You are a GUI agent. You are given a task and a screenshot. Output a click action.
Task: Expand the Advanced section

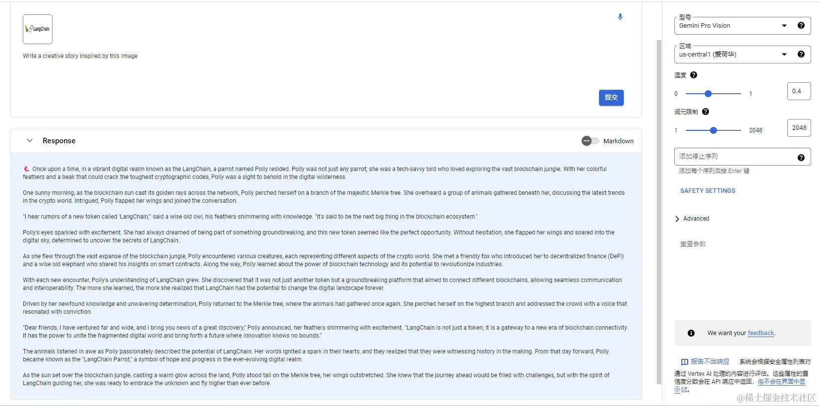692,219
